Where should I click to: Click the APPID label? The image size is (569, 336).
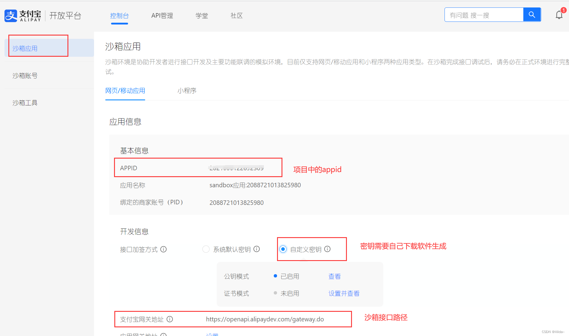pos(129,168)
